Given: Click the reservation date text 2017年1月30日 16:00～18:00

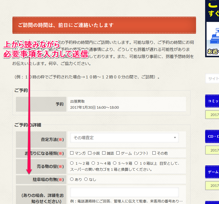Looking at the screenshot, I should pyautogui.click(x=94, y=107).
